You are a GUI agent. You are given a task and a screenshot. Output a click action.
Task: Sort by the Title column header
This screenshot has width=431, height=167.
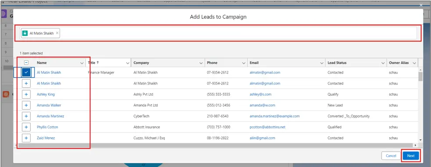93,63
